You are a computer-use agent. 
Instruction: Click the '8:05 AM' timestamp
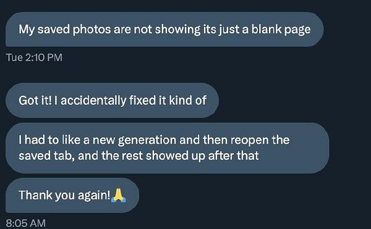click(x=25, y=223)
